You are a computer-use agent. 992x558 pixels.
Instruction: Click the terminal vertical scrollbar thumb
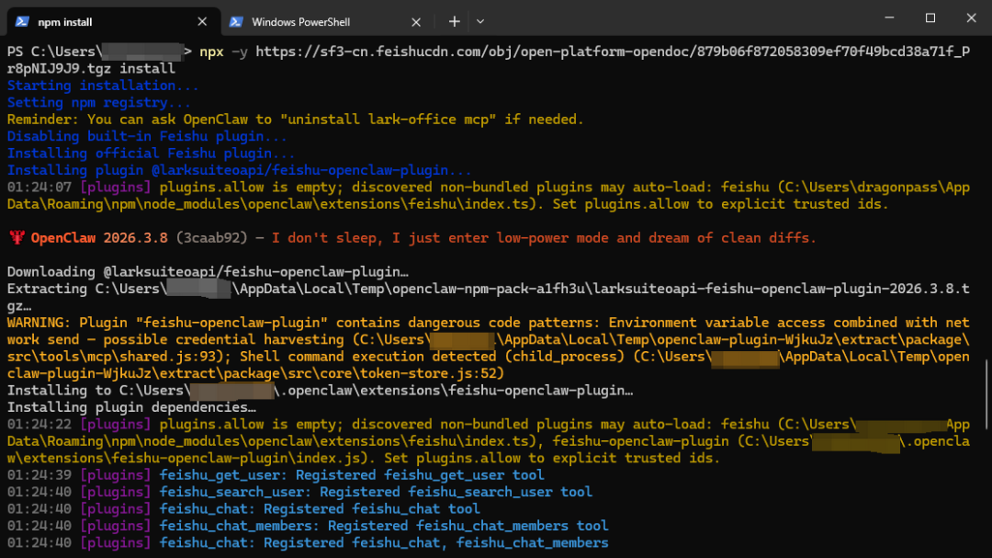coord(986,396)
